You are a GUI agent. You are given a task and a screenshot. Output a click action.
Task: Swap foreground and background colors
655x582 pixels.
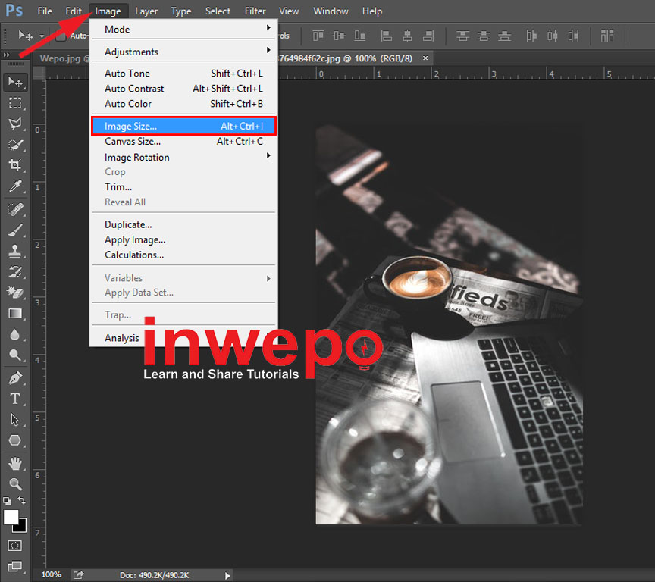pyautogui.click(x=22, y=501)
